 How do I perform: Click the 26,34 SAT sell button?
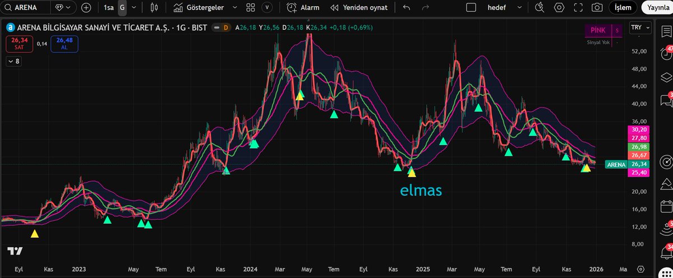coord(19,44)
